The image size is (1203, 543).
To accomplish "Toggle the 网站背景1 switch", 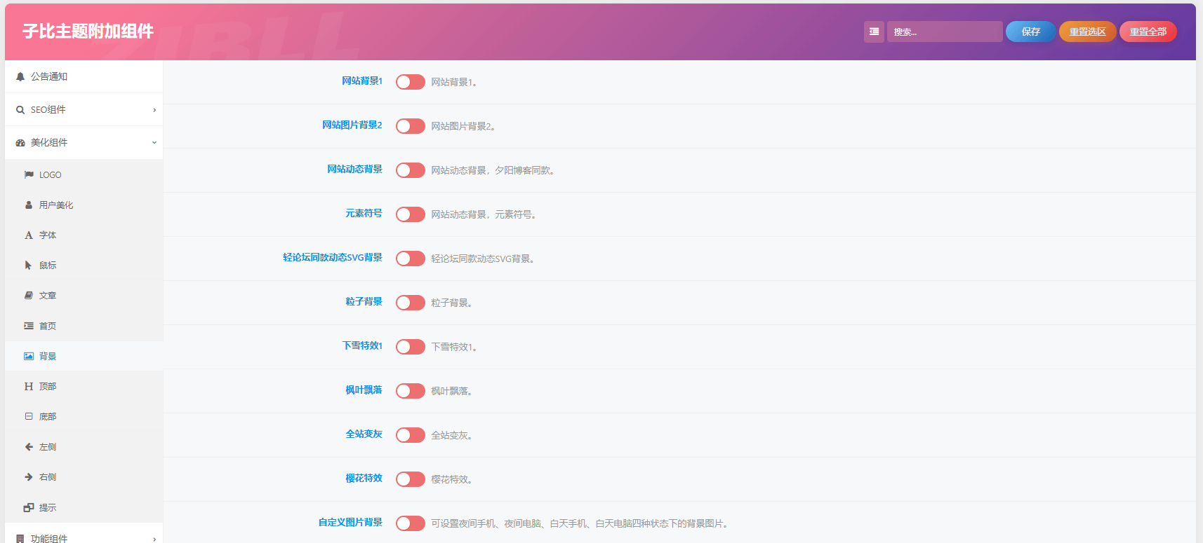I will coord(411,82).
